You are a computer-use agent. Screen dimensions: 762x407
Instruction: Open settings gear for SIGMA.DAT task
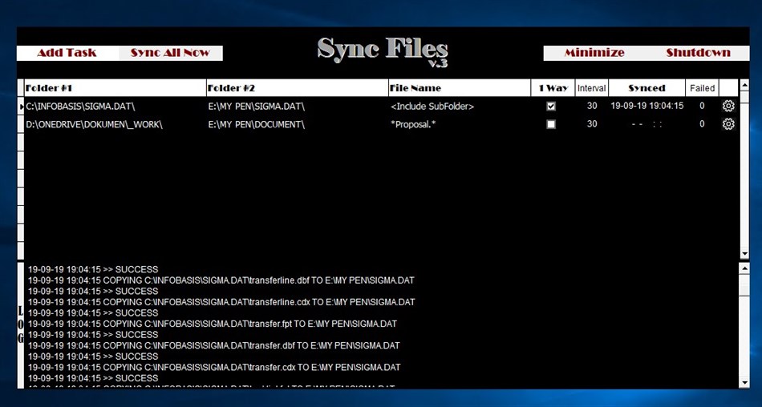[728, 106]
